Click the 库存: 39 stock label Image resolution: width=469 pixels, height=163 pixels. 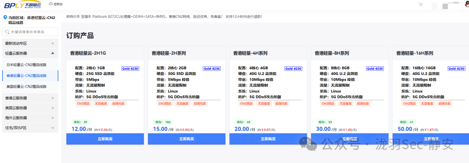click(x=80, y=122)
